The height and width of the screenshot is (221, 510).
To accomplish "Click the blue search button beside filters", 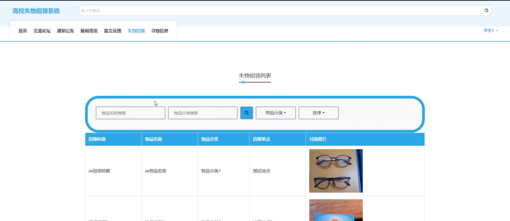I will click(x=246, y=113).
